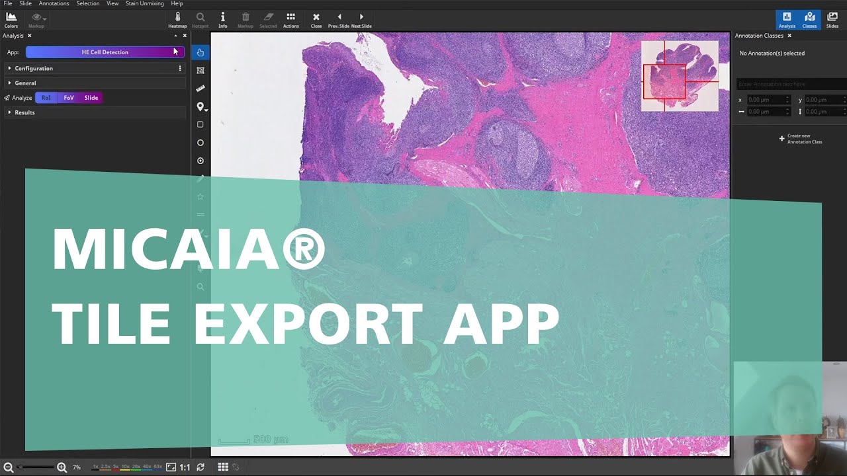
Task: Adjust the zoom level slider
Action: (35, 467)
